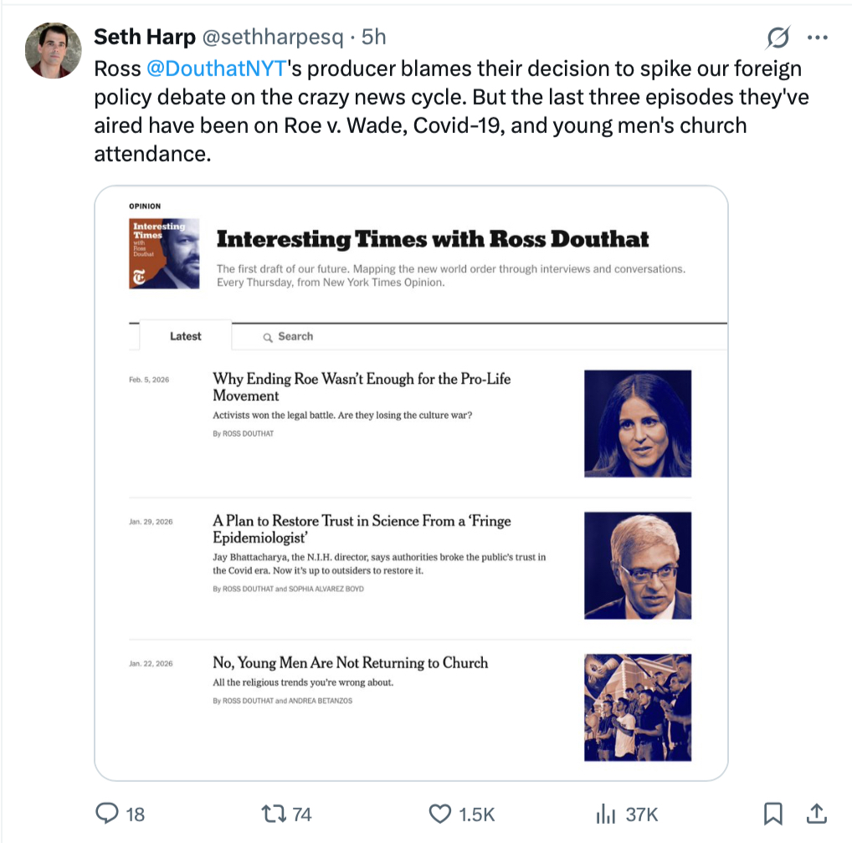852x843 pixels.
Task: Open Seth Harp display name
Action: [x=145, y=37]
